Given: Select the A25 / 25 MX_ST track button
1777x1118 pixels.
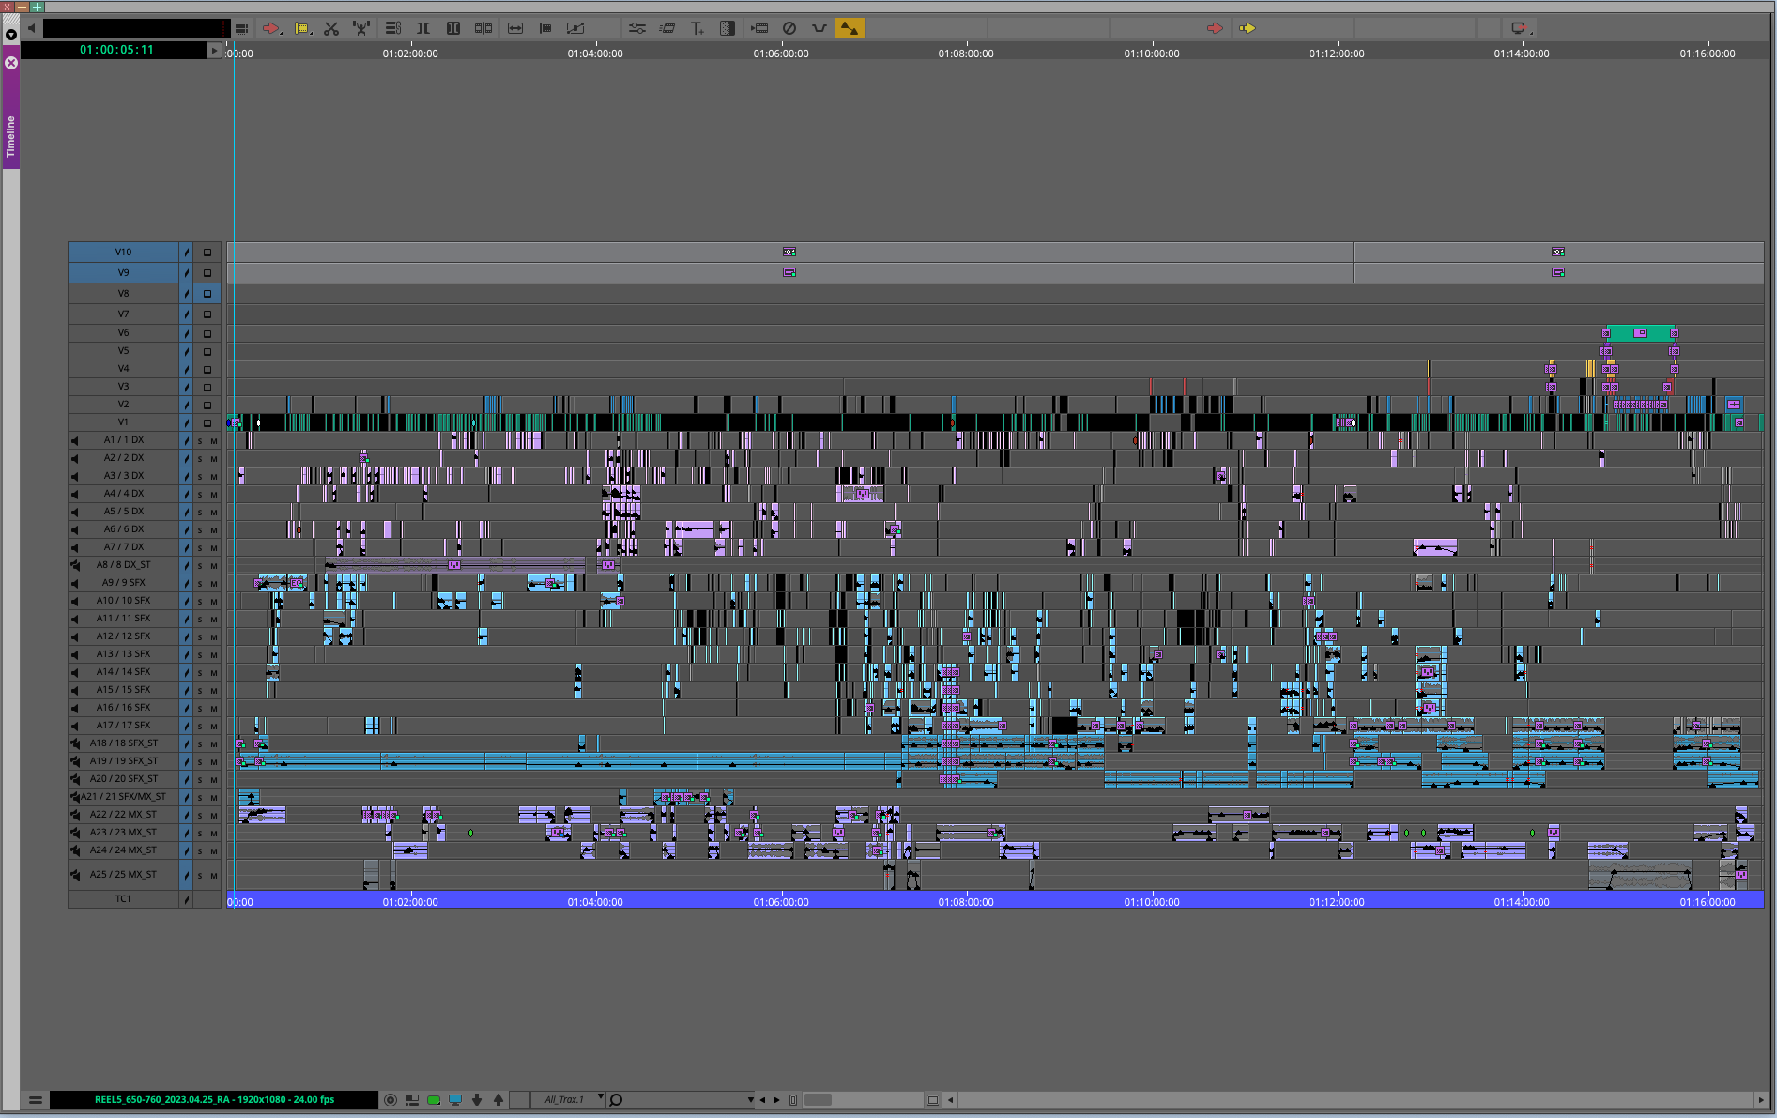Looking at the screenshot, I should 123,875.
